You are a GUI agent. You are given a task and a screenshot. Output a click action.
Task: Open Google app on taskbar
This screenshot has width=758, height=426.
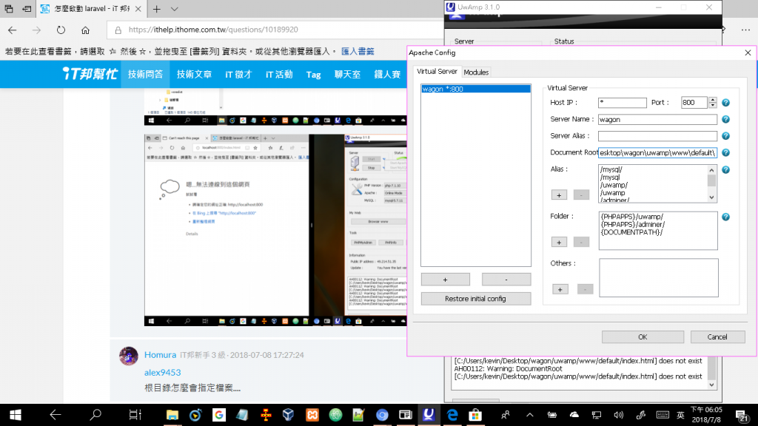click(218, 415)
